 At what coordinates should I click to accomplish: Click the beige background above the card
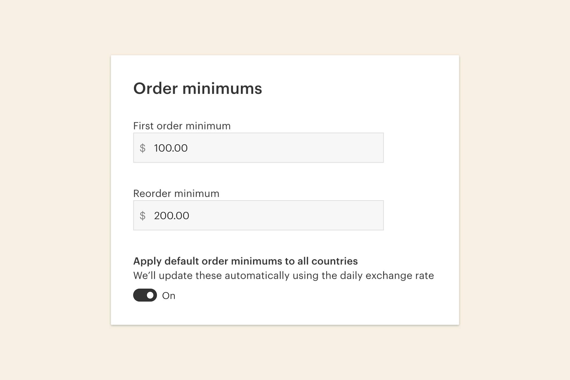[285, 28]
